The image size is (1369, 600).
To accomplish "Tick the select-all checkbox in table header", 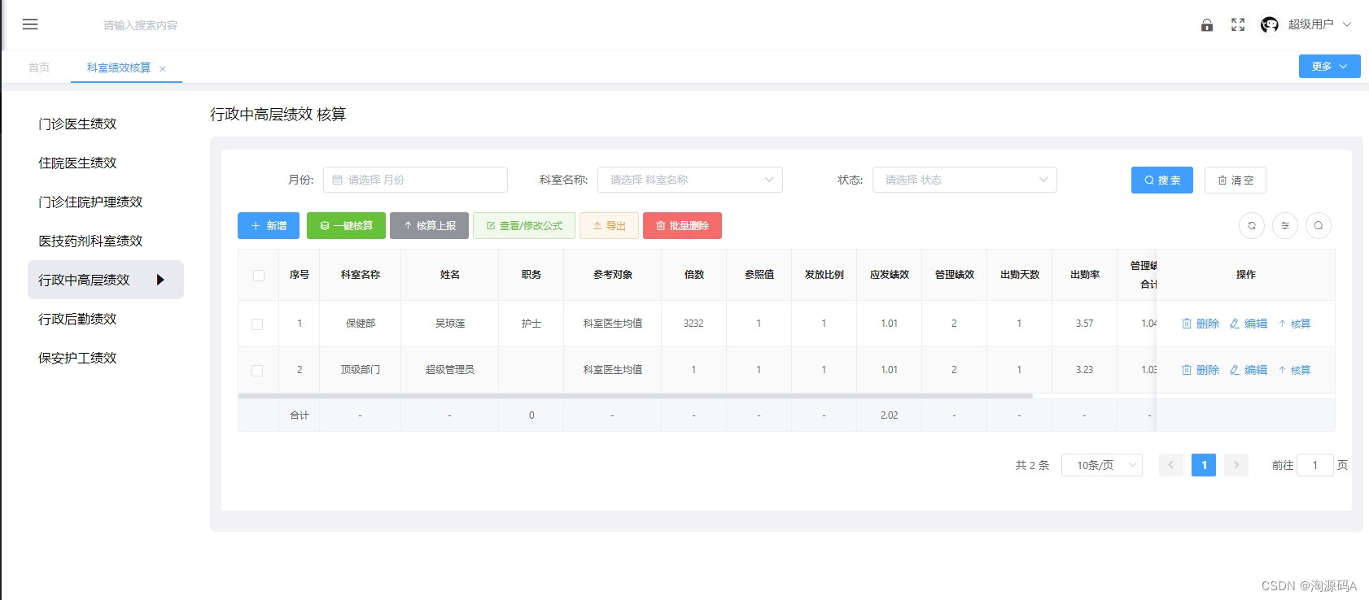I will click(259, 276).
